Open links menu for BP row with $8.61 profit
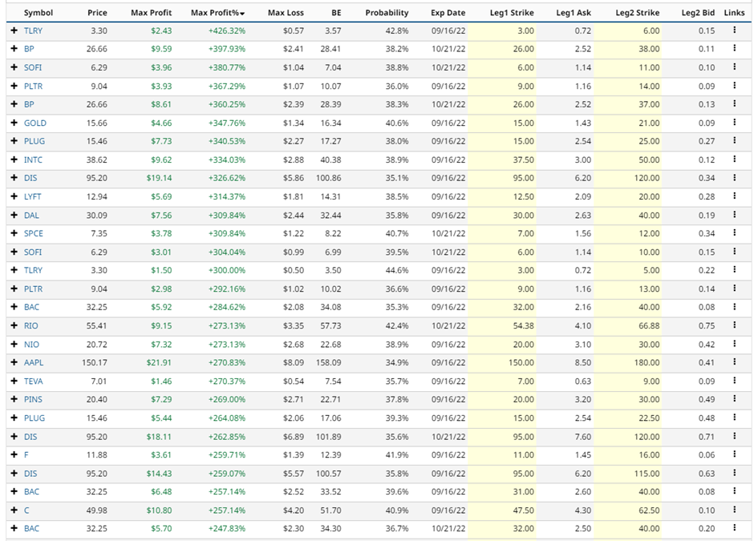Viewport: 754px width, 541px height. click(734, 103)
